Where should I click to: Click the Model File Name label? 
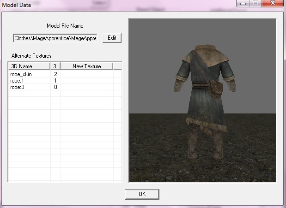(65, 26)
